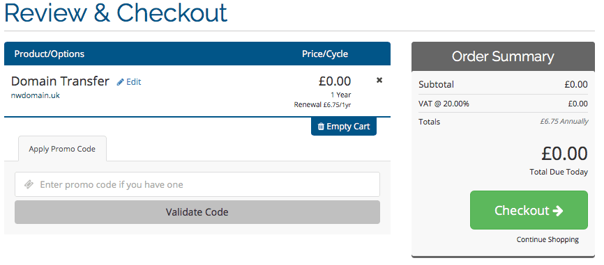This screenshot has width=604, height=265.
Task: Click the Validate Code button
Action: [197, 212]
